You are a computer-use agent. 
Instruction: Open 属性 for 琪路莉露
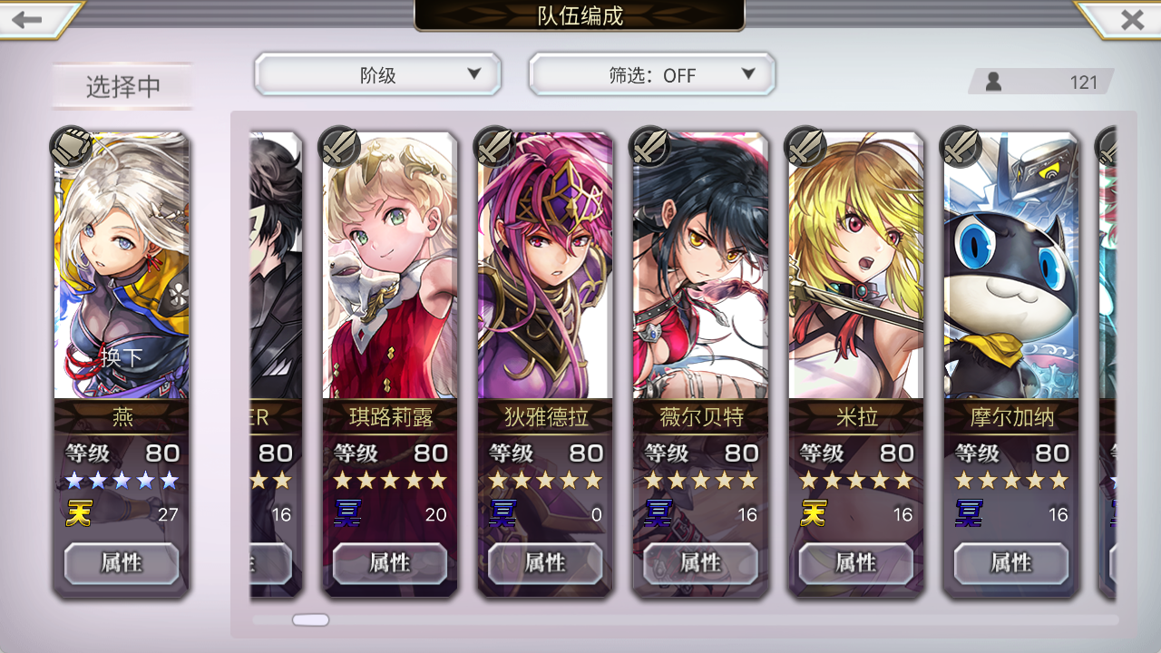pyautogui.click(x=390, y=563)
